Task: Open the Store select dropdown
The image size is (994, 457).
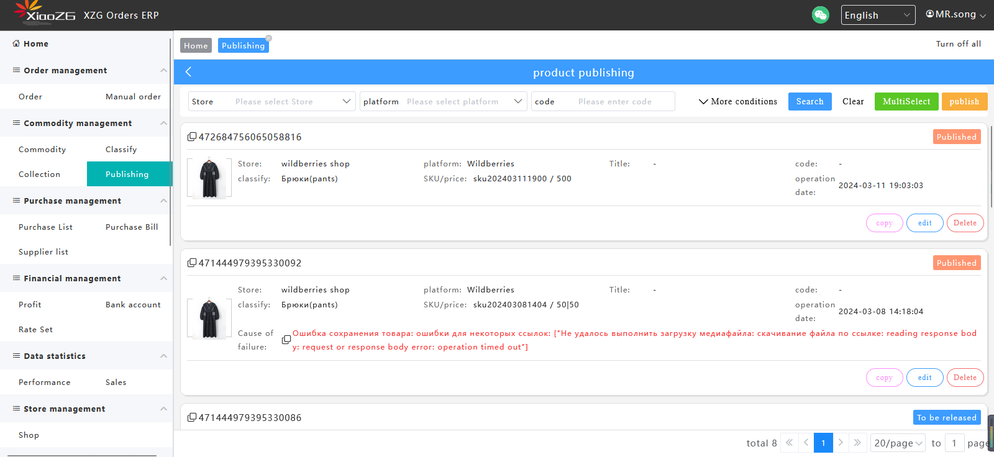Action: (272, 101)
